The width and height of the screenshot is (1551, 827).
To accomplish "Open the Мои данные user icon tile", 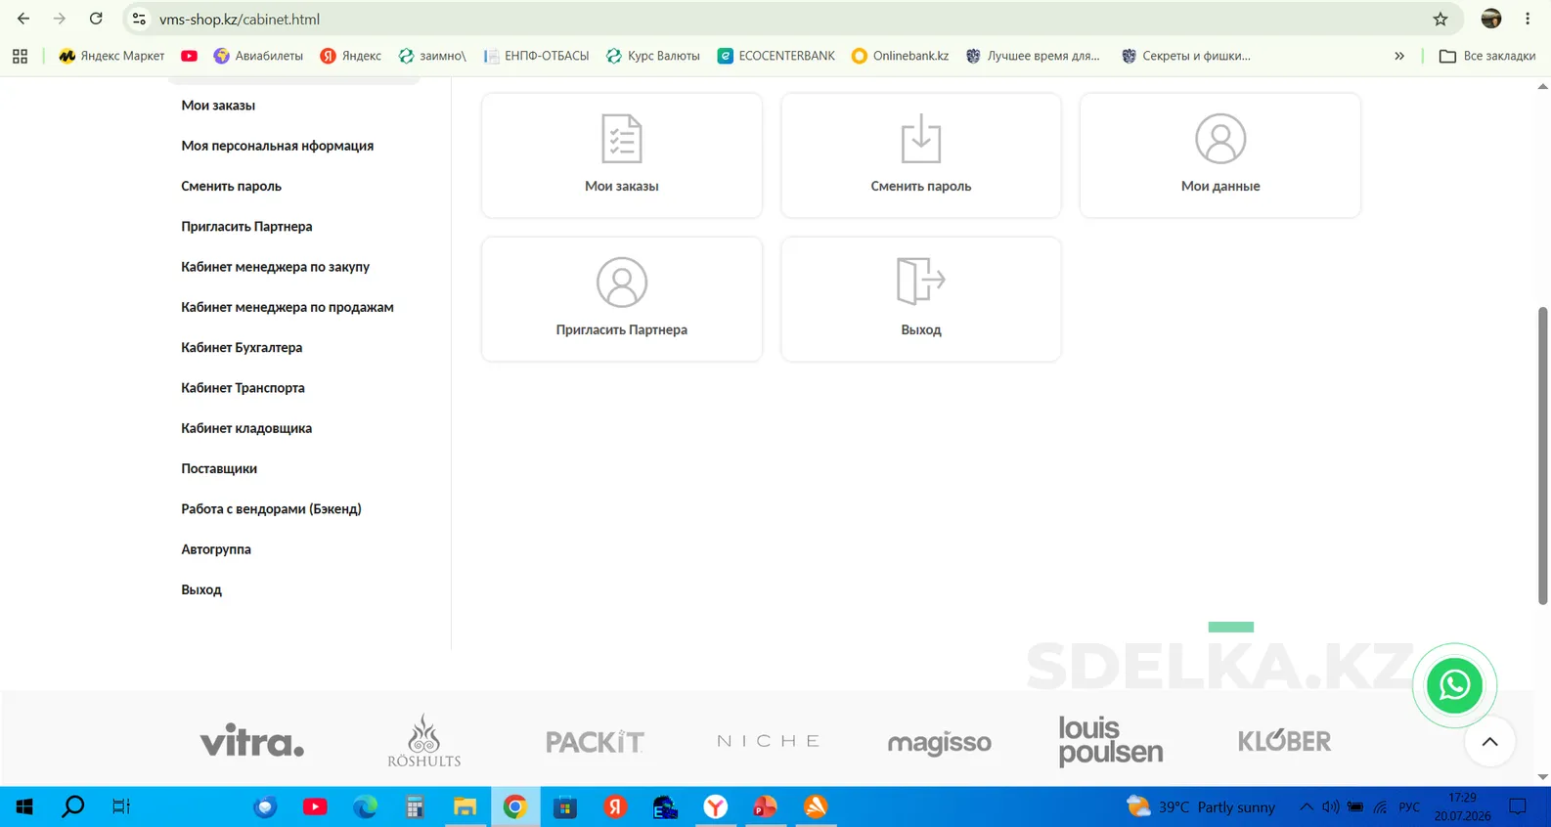I will (x=1219, y=155).
